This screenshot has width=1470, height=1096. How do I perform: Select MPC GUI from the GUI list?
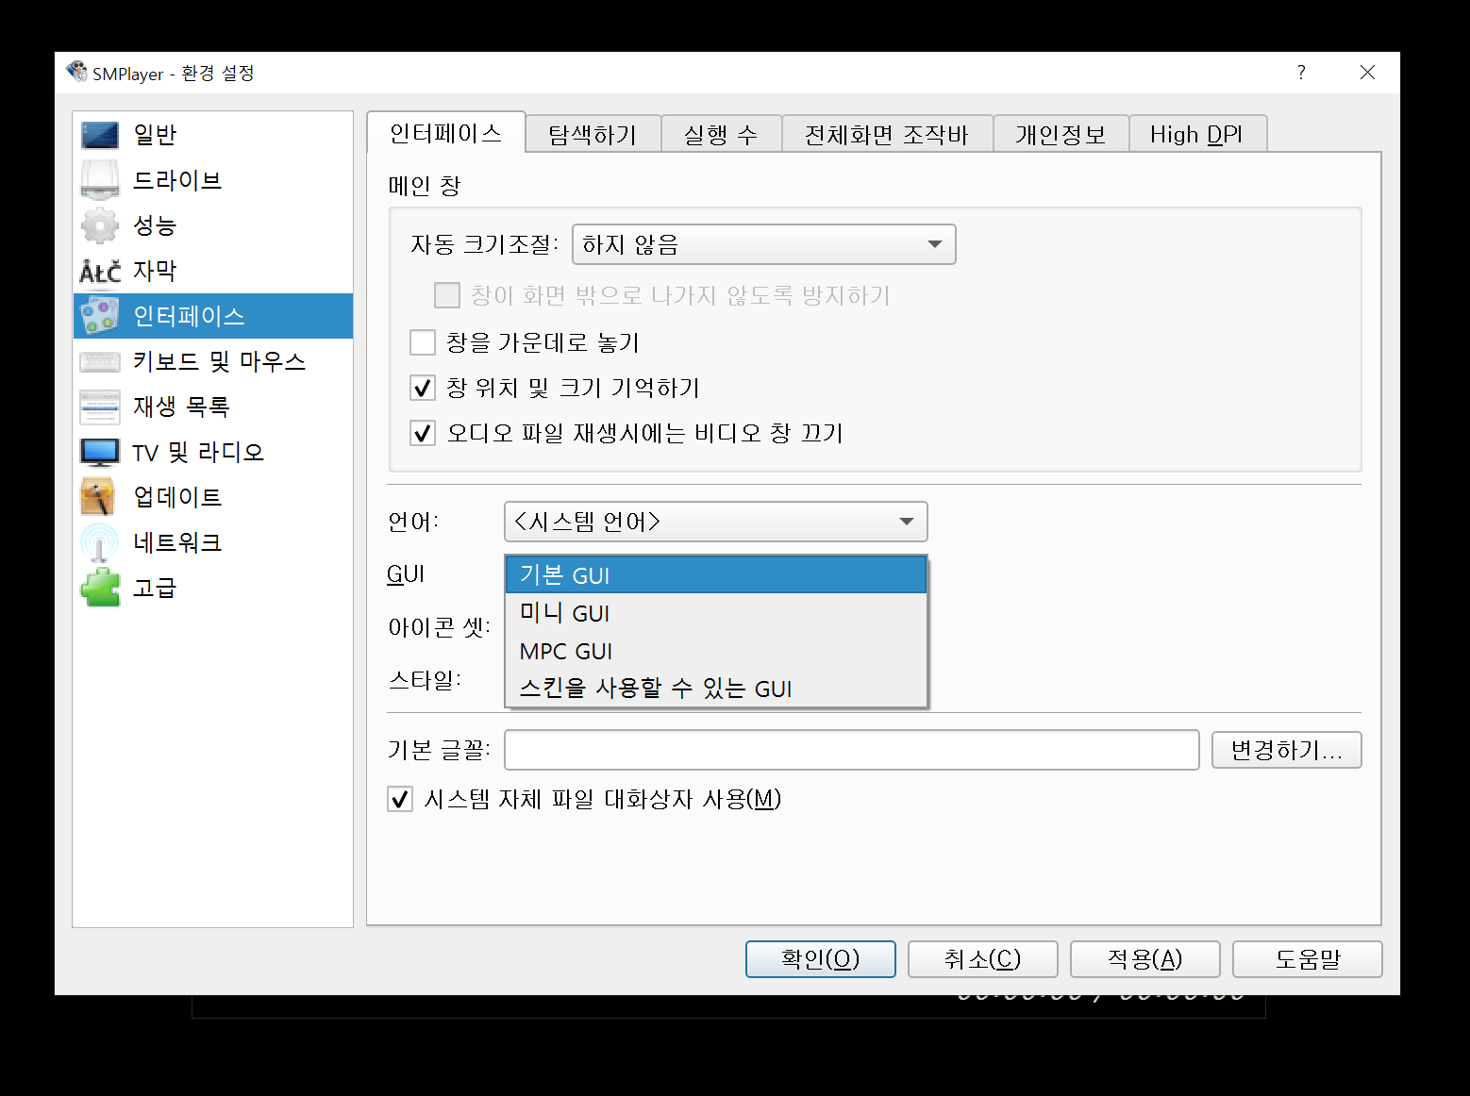coord(565,650)
